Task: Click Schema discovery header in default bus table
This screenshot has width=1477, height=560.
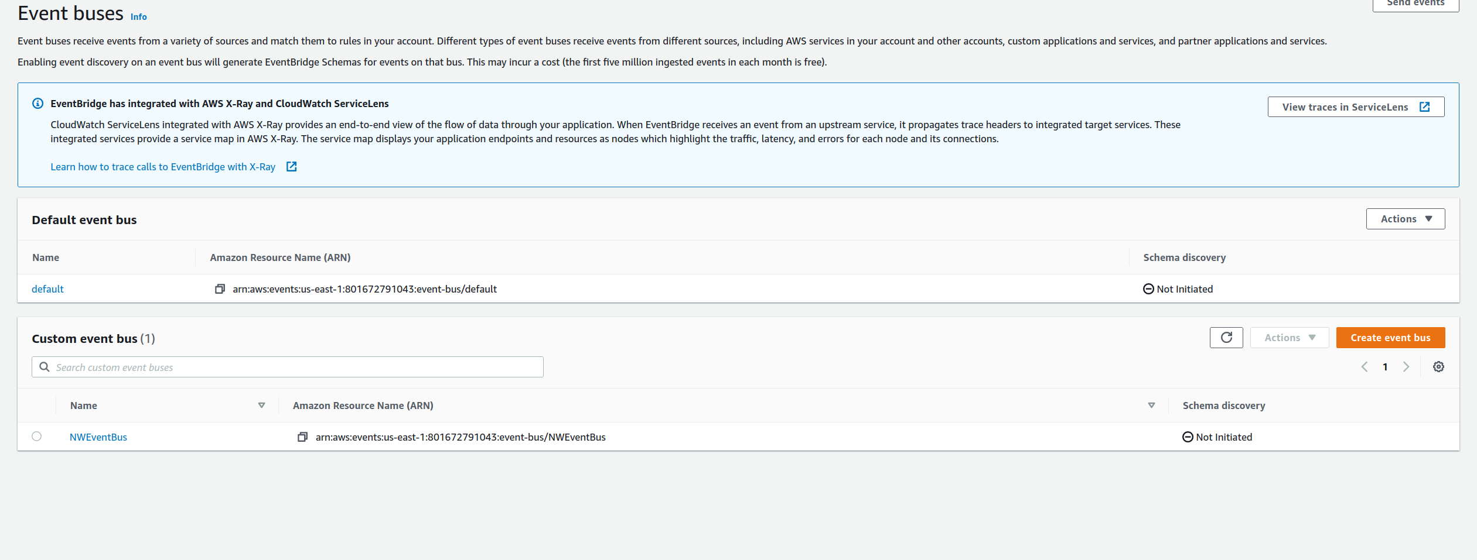Action: [x=1184, y=257]
